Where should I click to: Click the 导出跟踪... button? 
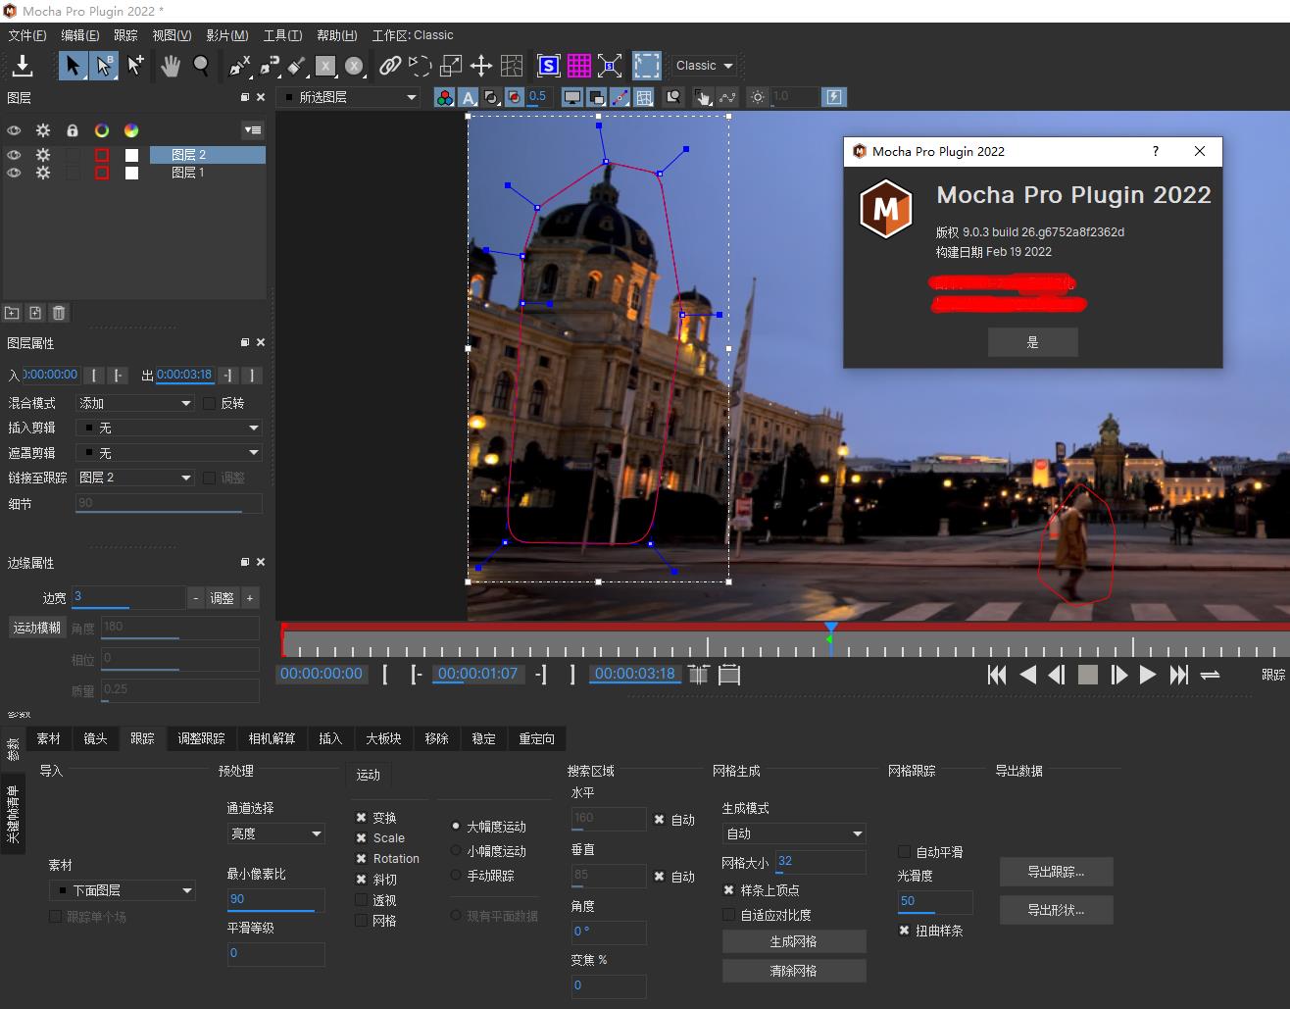tap(1056, 872)
